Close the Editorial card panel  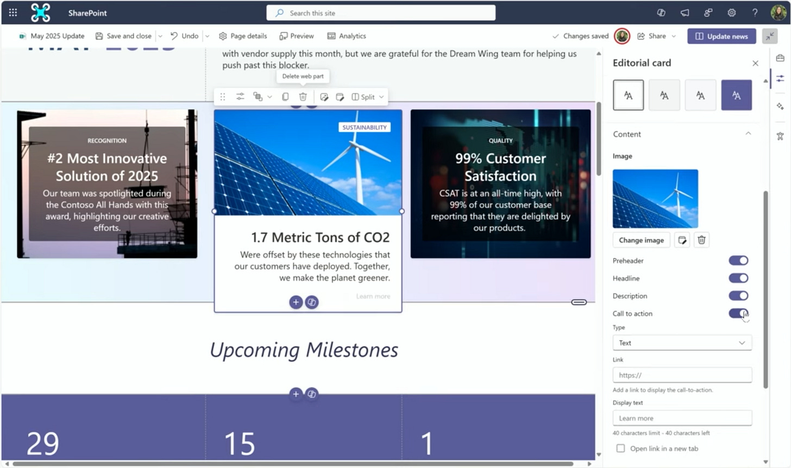point(755,63)
